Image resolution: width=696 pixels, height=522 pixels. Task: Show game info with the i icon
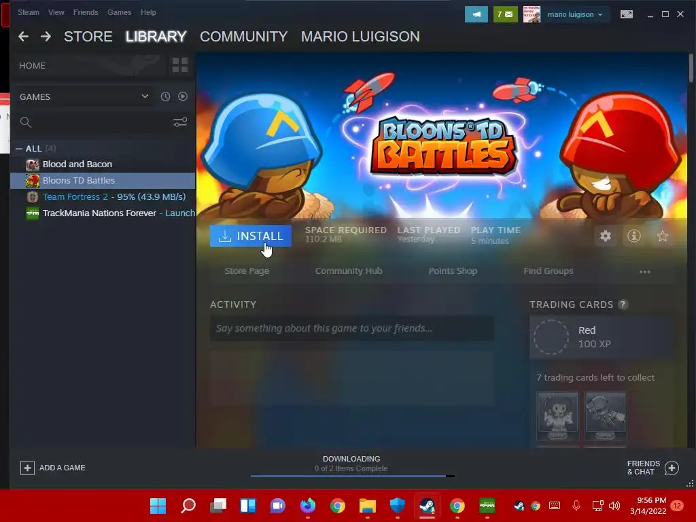(634, 236)
